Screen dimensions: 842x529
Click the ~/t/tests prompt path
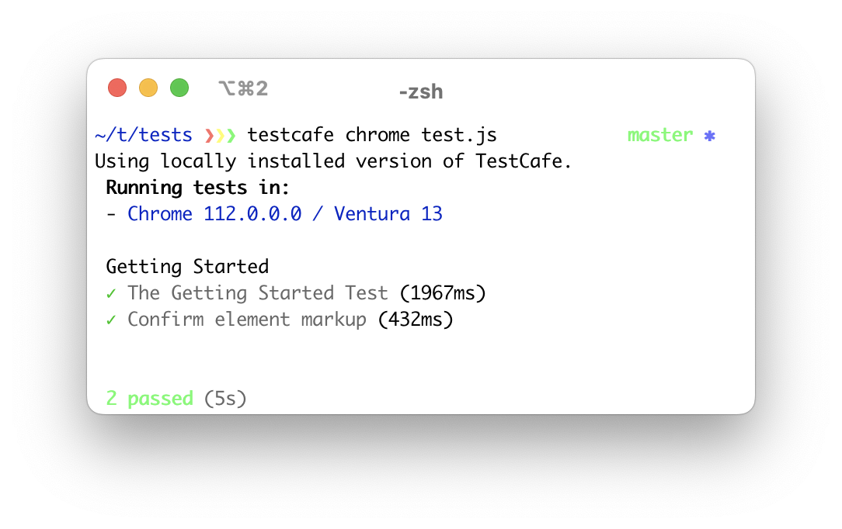(144, 136)
